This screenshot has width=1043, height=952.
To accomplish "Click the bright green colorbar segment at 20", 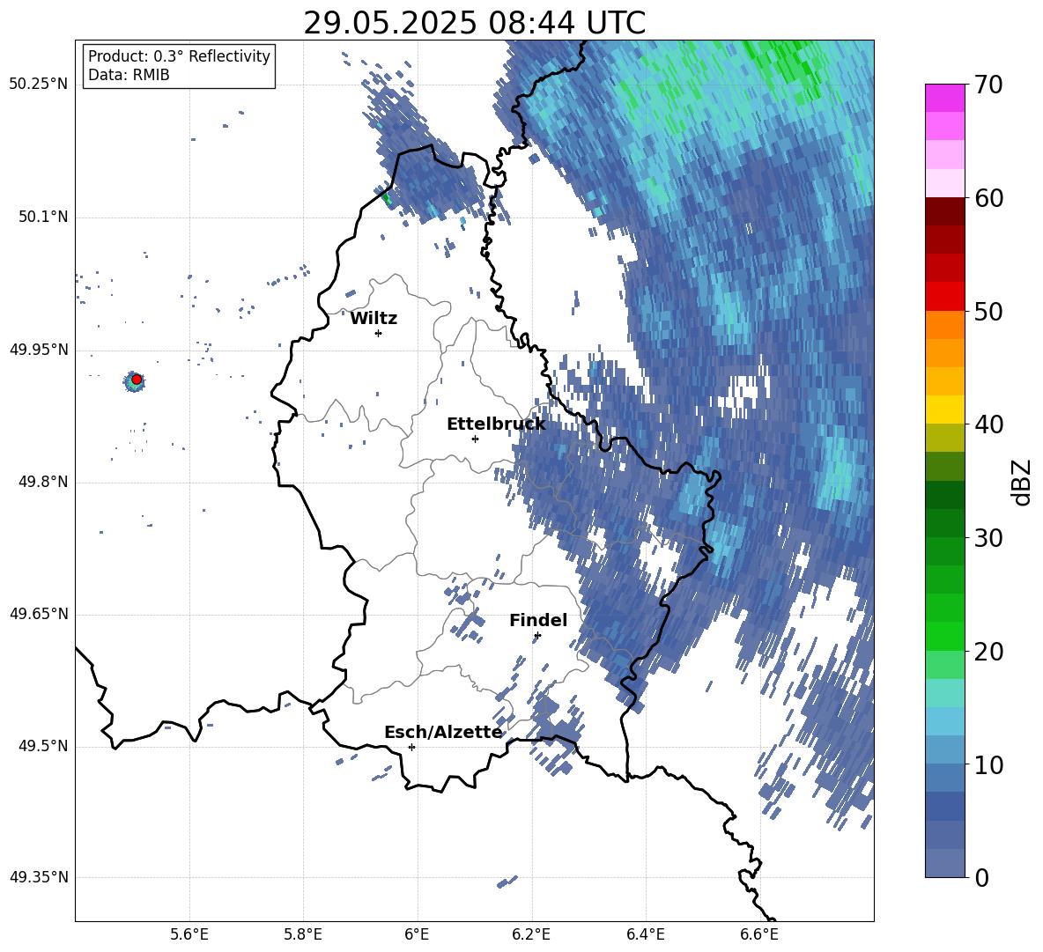I will (x=944, y=636).
